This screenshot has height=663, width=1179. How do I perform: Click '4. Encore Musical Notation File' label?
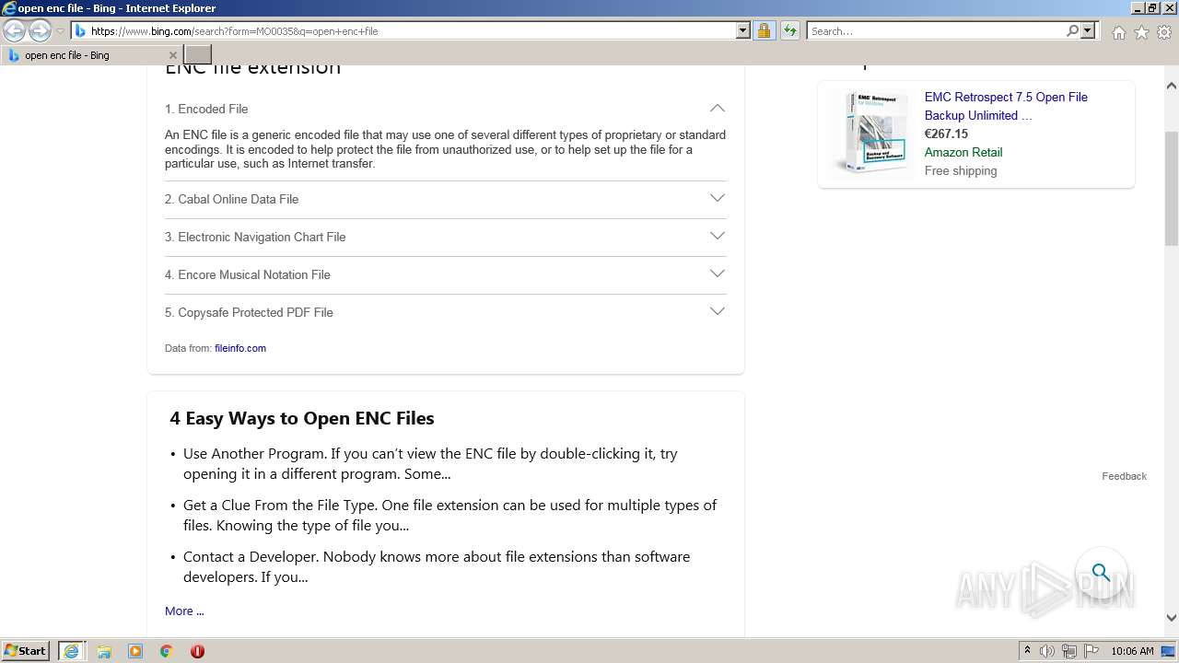click(x=248, y=274)
